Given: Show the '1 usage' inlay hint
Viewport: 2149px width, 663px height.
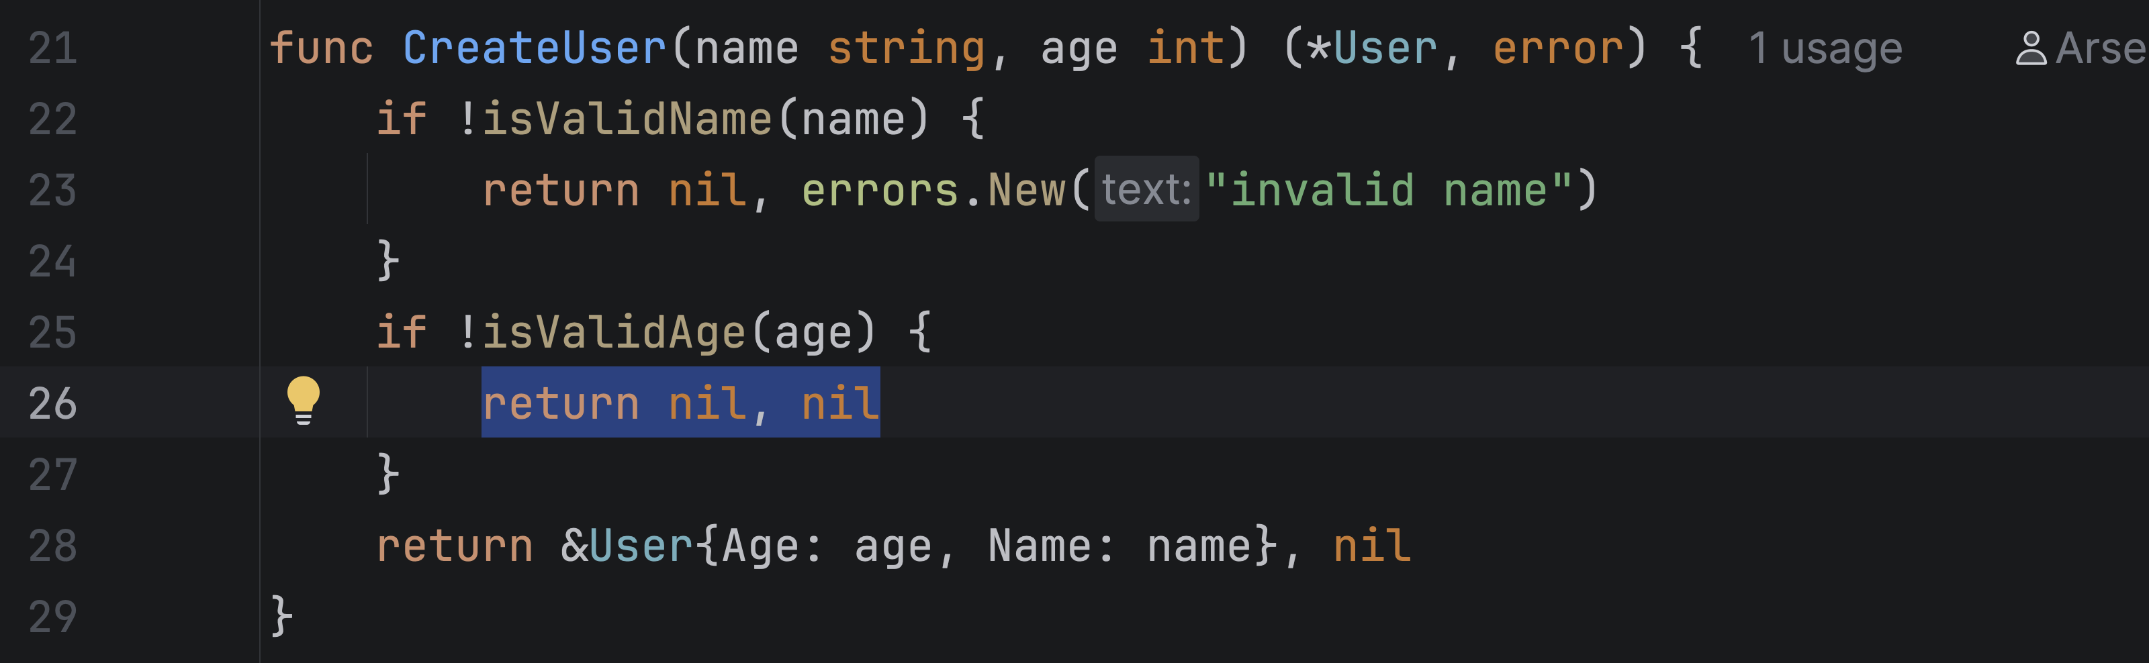Looking at the screenshot, I should tap(1825, 48).
